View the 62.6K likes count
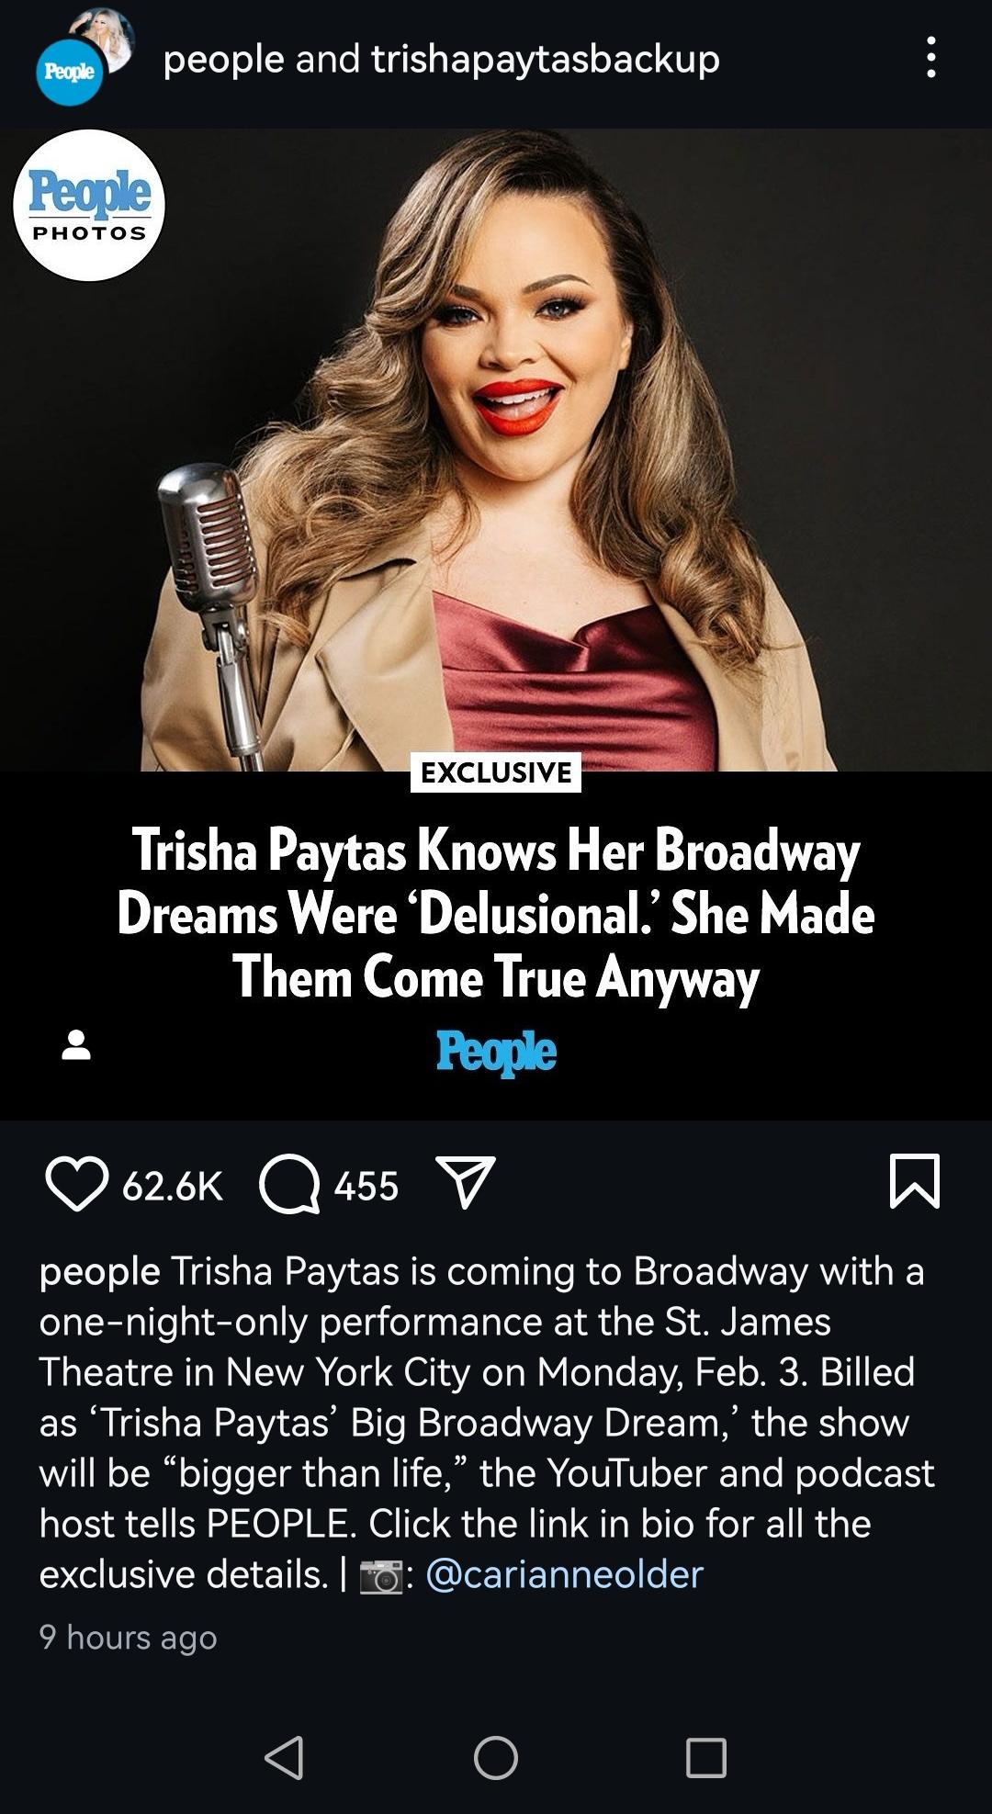The image size is (992, 1814). [173, 1186]
